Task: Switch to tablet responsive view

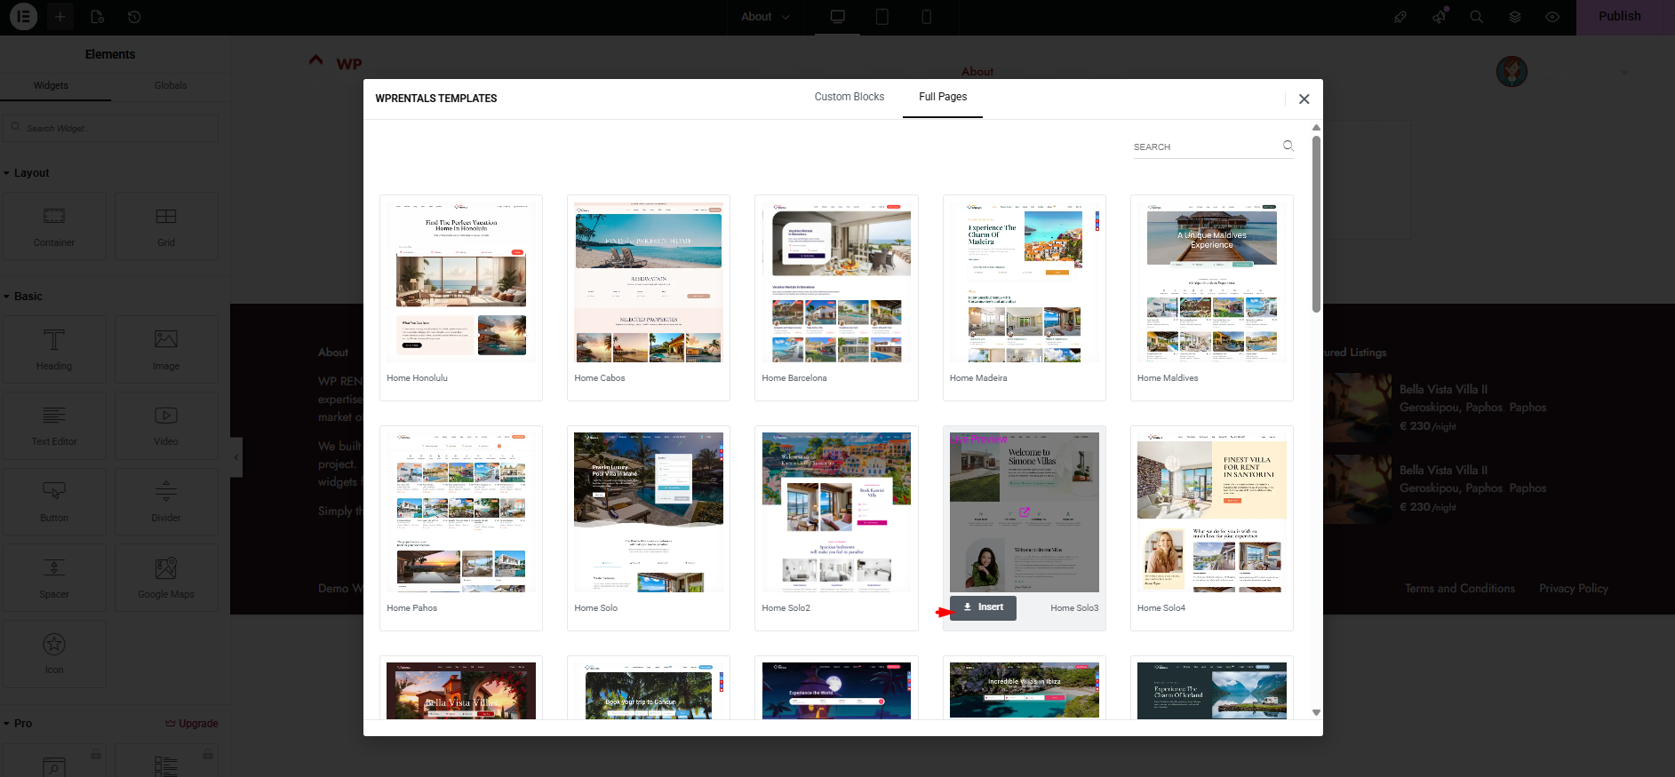Action: point(881,17)
